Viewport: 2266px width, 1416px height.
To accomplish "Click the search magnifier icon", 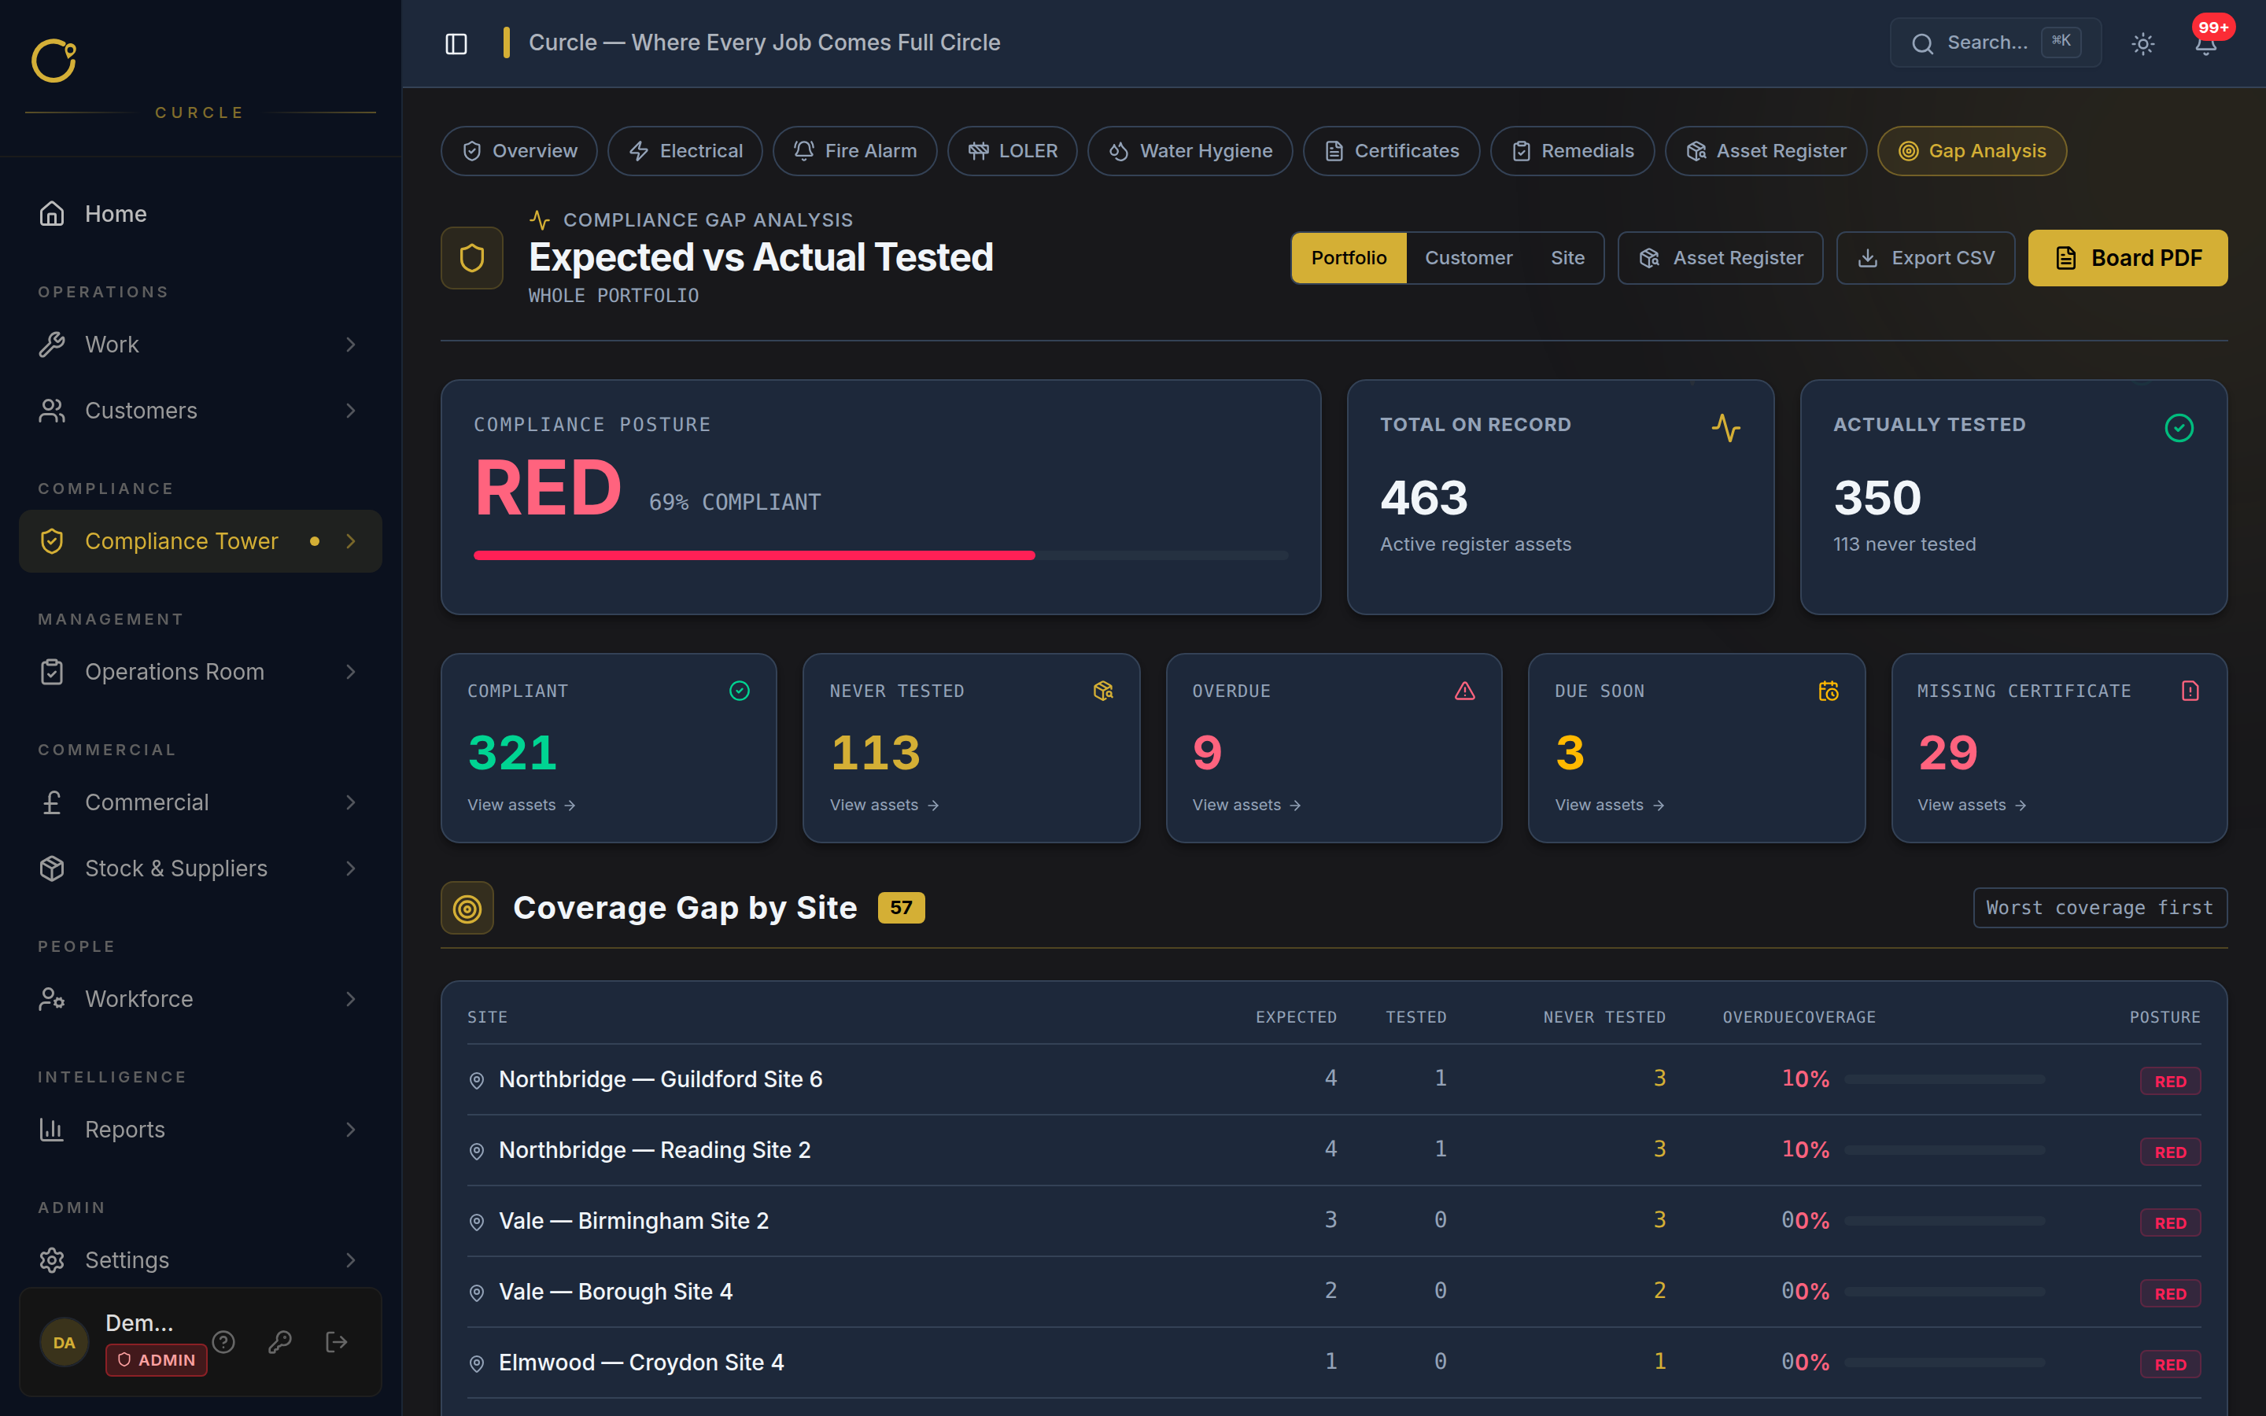I will coord(1922,43).
